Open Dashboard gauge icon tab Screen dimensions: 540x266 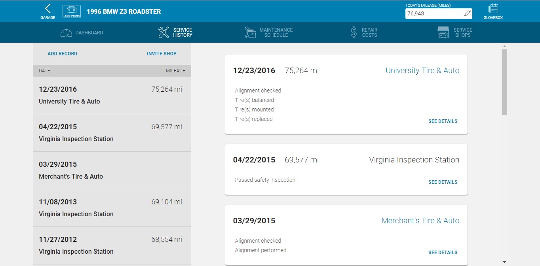66,33
